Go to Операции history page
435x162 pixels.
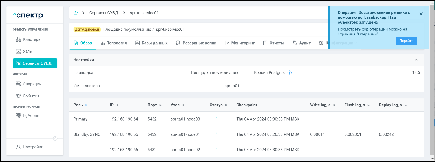click(32, 84)
